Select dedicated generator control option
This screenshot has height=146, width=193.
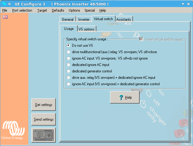click(68, 71)
